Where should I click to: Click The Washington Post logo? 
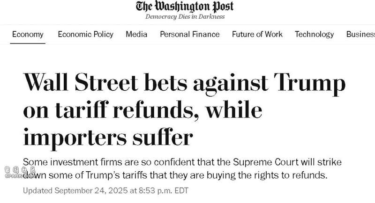tap(185, 7)
